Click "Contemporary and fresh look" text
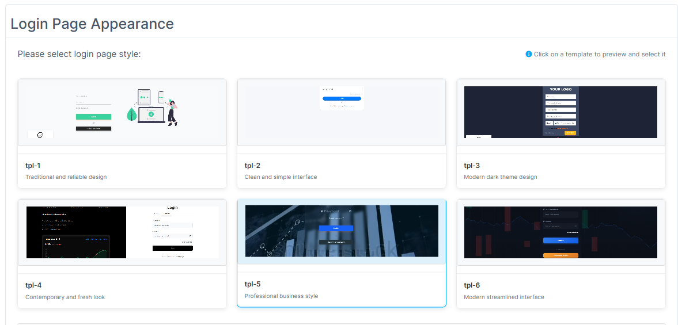The height and width of the screenshot is (325, 678). pos(65,297)
